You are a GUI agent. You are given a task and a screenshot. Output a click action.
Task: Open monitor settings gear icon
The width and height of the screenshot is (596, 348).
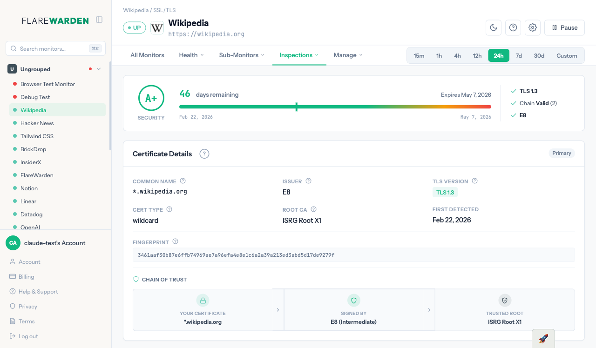pos(533,27)
